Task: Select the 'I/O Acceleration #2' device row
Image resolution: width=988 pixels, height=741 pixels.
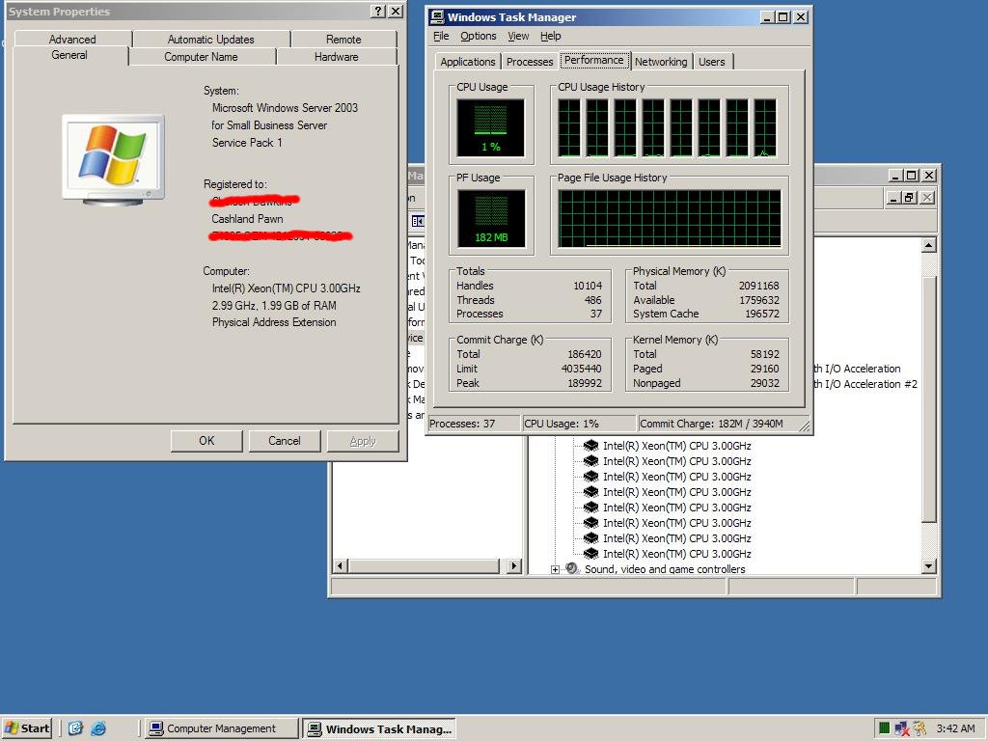Action: 865,384
